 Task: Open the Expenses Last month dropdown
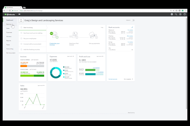[x=70, y=56]
